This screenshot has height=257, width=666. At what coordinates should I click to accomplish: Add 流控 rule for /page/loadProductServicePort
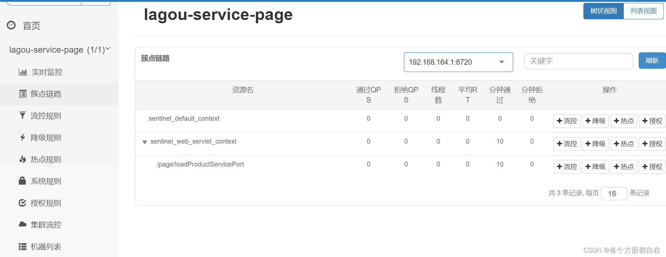coord(567,166)
